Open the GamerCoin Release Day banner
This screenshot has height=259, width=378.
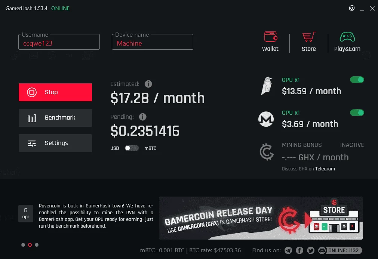coord(261,218)
